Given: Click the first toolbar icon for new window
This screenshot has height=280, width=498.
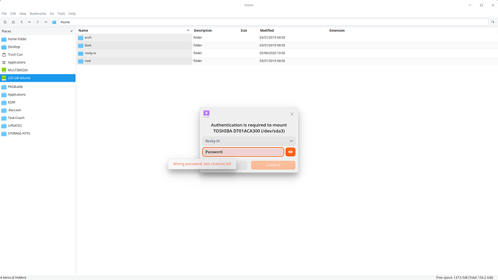Looking at the screenshot, I should (5, 22).
